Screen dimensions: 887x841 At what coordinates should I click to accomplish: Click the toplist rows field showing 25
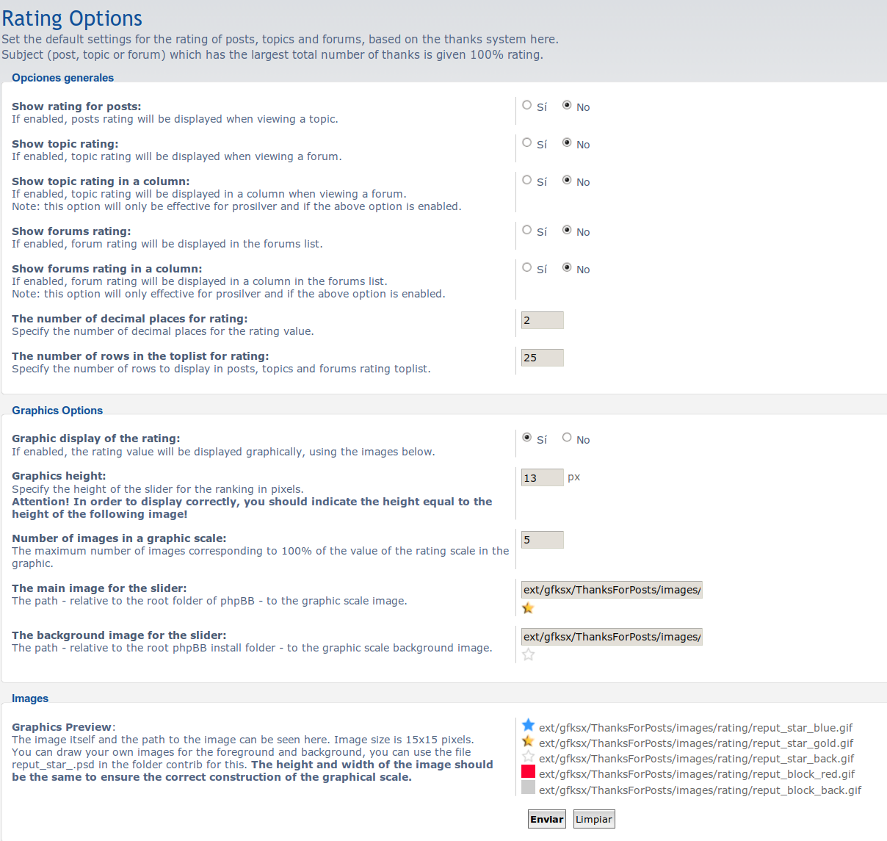tap(542, 358)
